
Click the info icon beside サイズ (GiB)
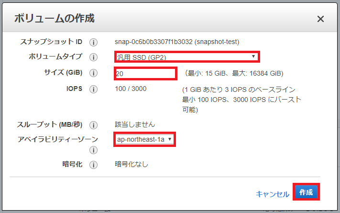93,73
